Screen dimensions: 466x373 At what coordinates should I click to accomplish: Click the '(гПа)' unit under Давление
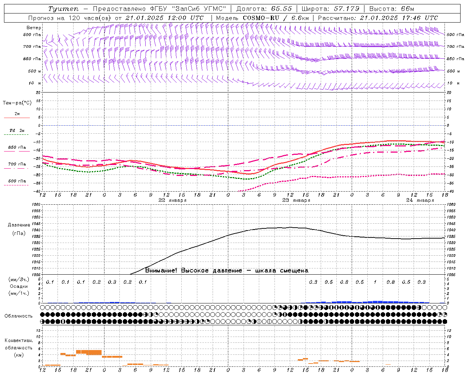pyautogui.click(x=19, y=233)
